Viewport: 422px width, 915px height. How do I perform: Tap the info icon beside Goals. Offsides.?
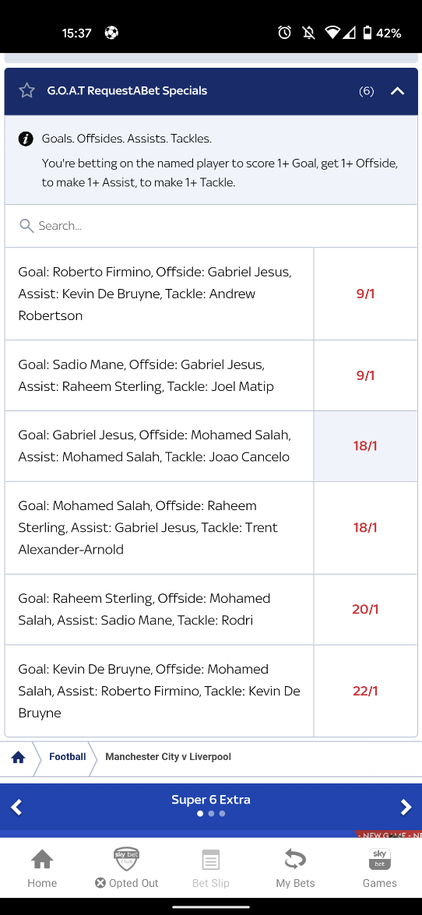coord(26,139)
